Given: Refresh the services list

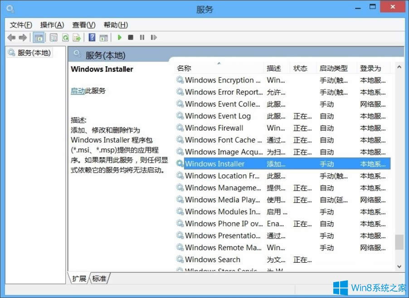Looking at the screenshot, I should [65, 37].
